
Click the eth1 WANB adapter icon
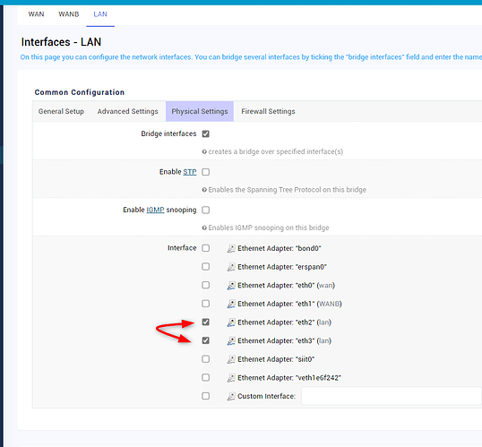click(x=231, y=304)
